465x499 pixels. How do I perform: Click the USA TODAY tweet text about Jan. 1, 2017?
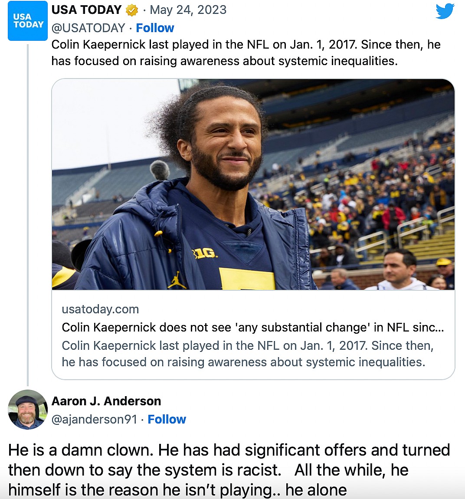(246, 53)
